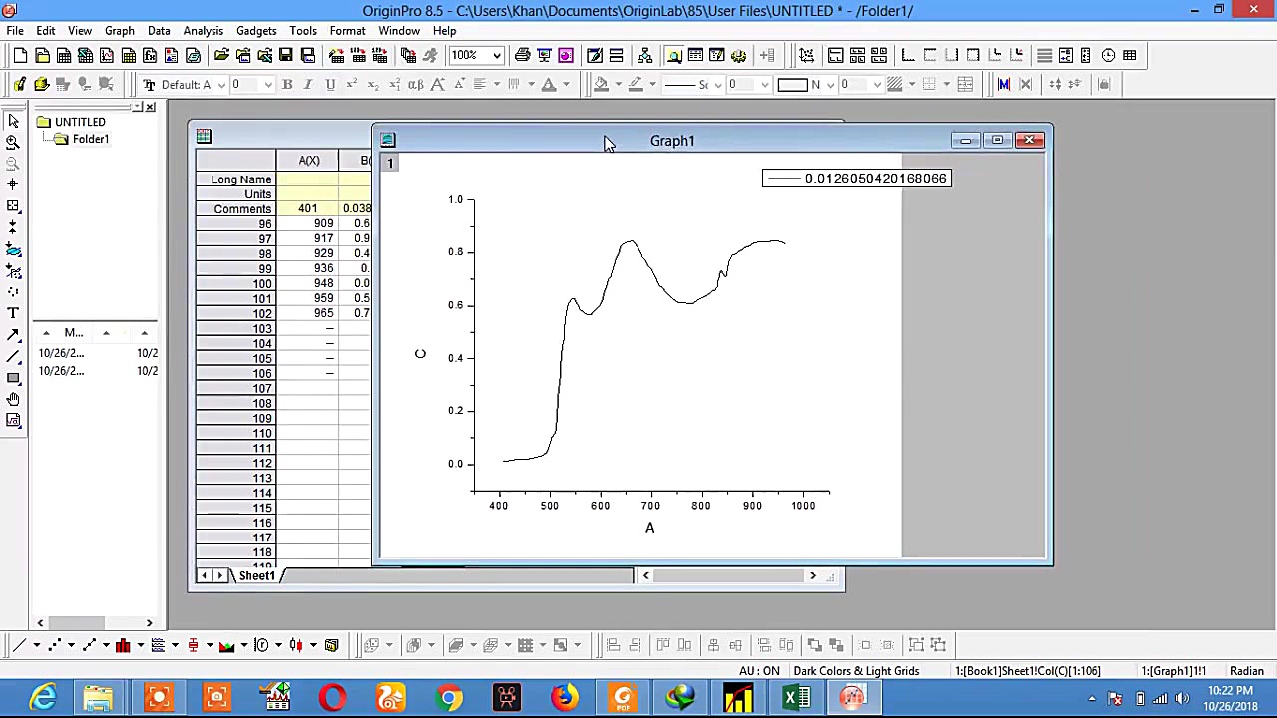The height and width of the screenshot is (718, 1277).
Task: Toggle subscript formatting
Action: [x=373, y=84]
